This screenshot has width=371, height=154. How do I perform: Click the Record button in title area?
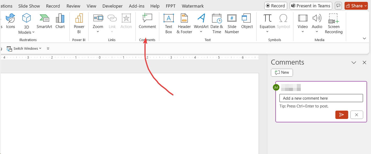click(276, 6)
